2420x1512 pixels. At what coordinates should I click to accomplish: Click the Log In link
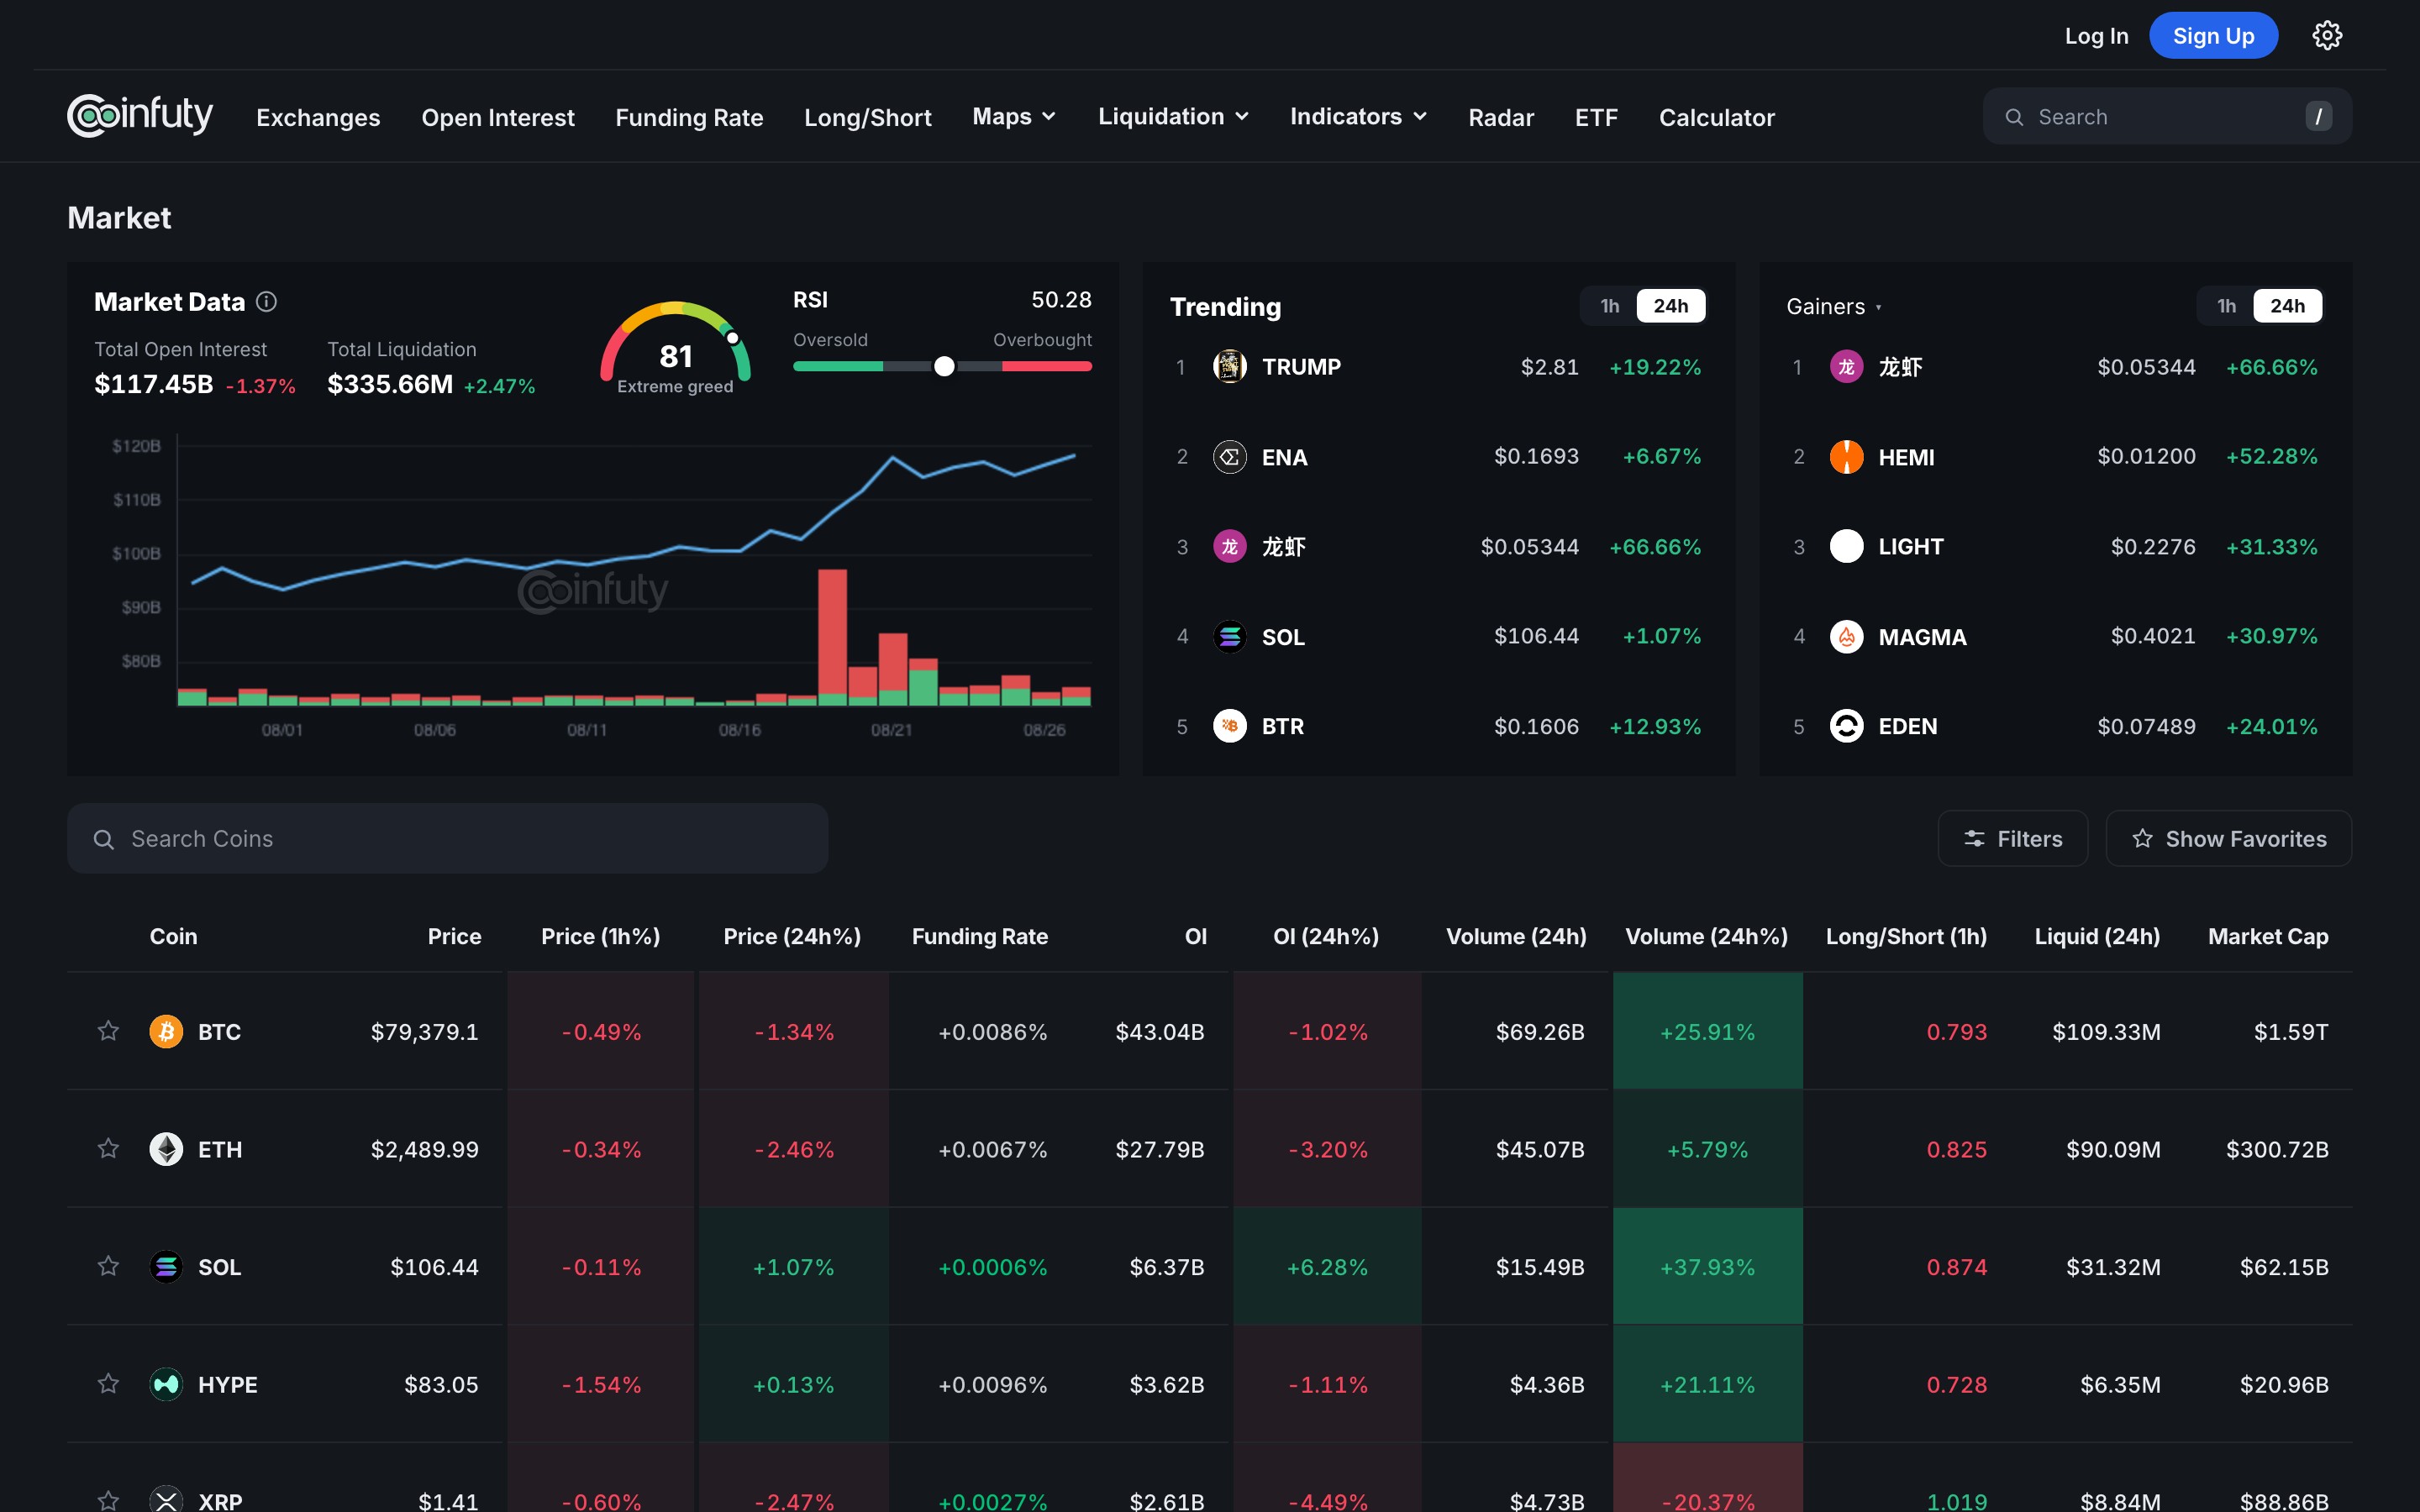2097,36
